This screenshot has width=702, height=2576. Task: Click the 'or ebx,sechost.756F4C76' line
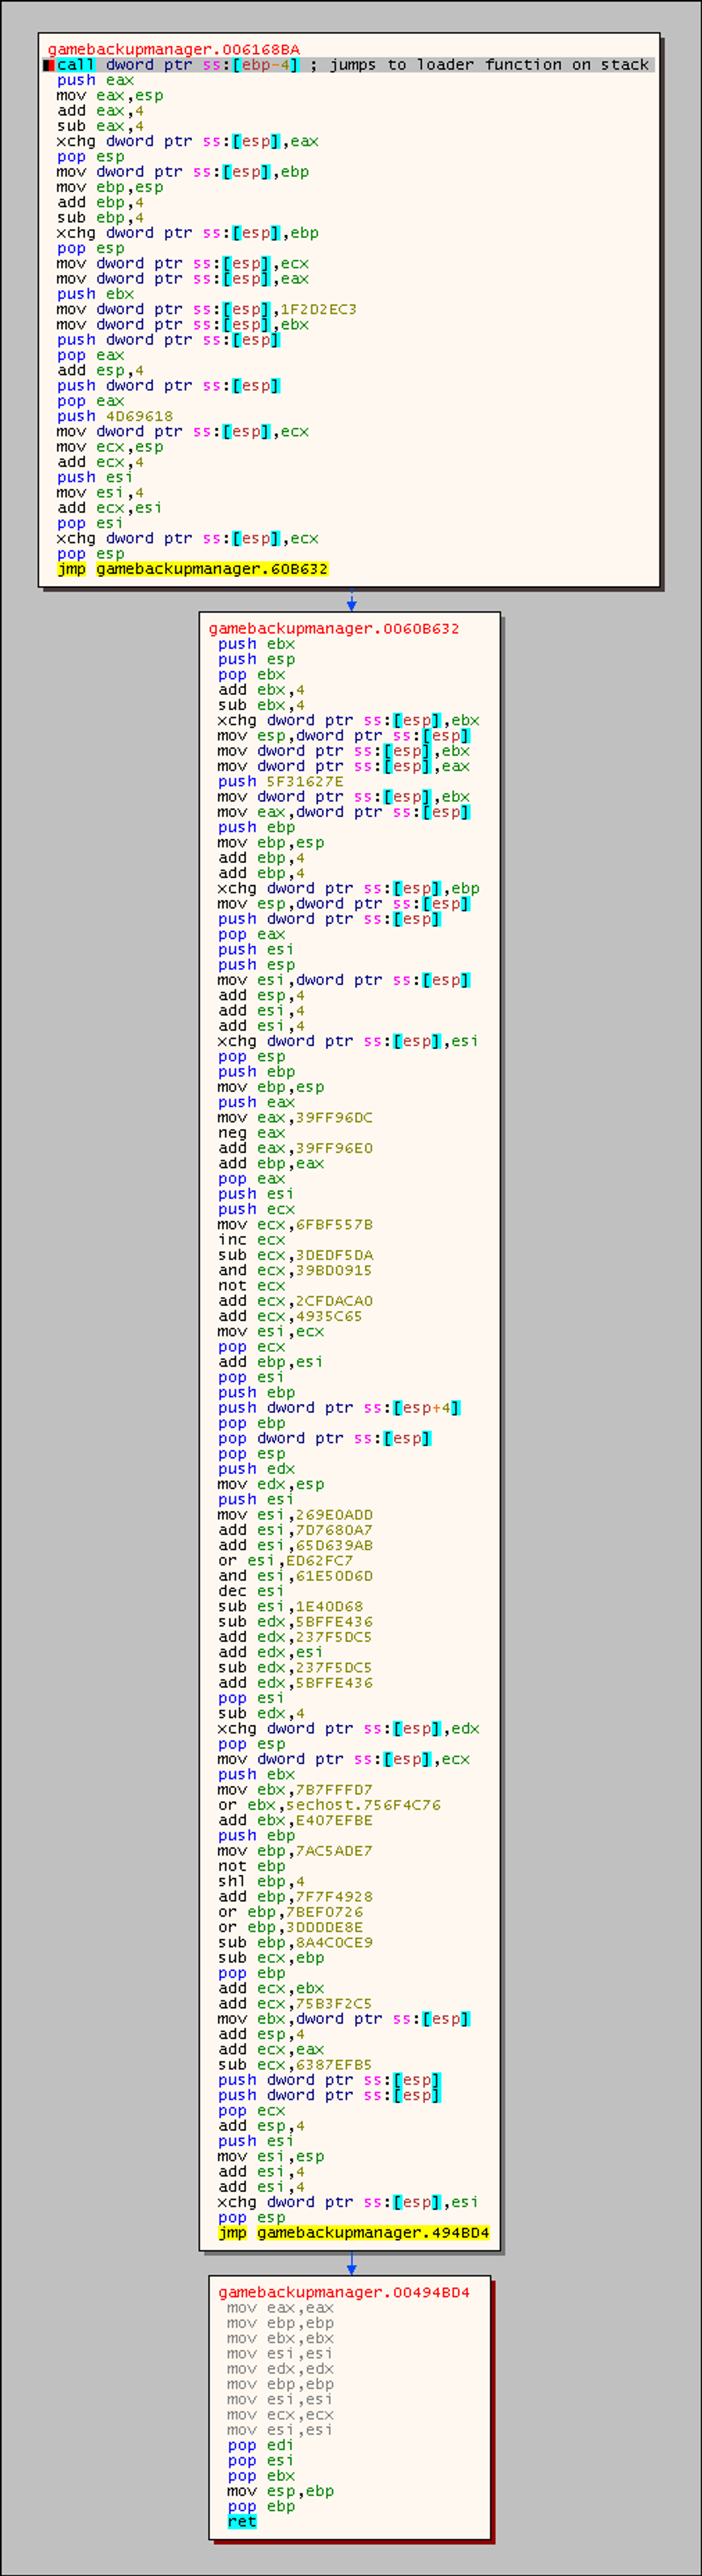(x=329, y=1805)
